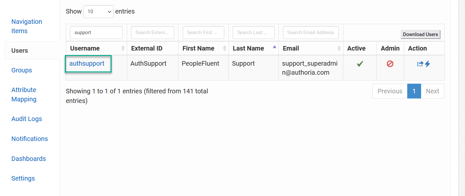Select page 1 in pagination

coord(414,91)
